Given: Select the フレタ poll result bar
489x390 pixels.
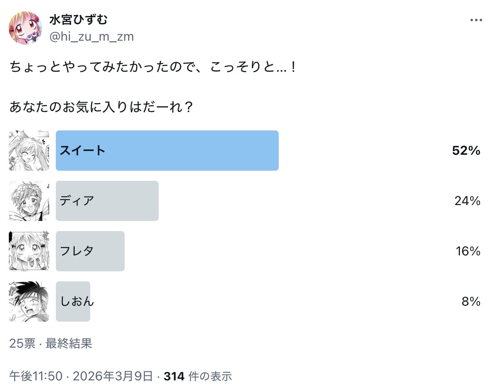Looking at the screenshot, I should click(90, 251).
